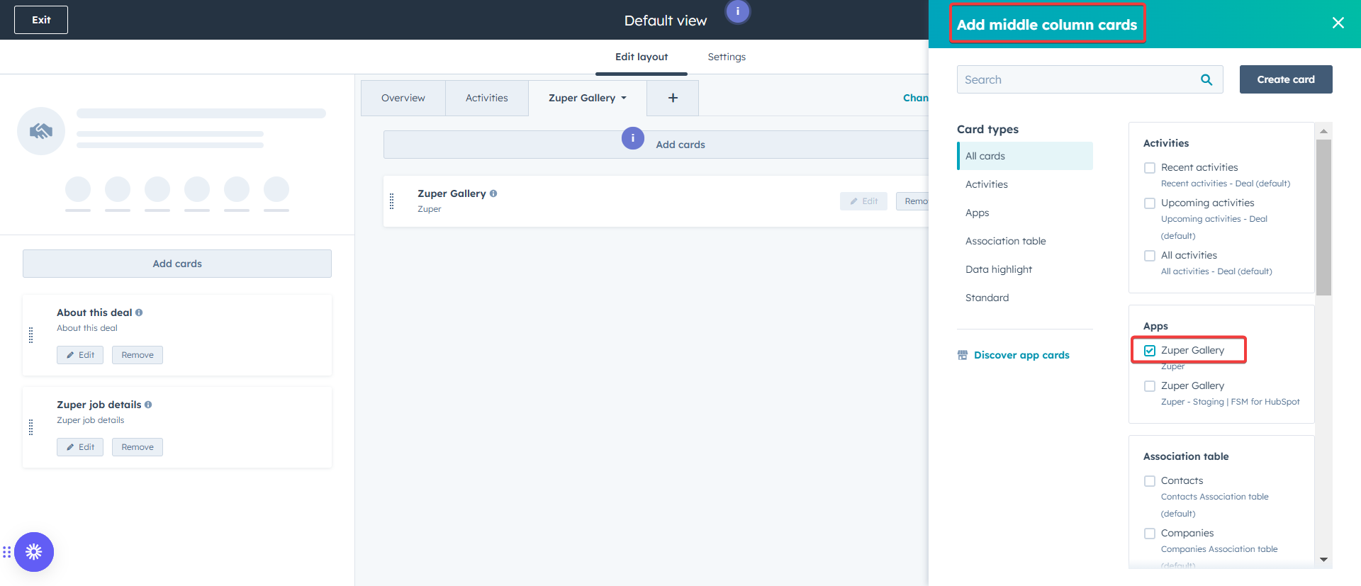This screenshot has height=586, width=1361.
Task: Click the Exit button
Action: [41, 20]
